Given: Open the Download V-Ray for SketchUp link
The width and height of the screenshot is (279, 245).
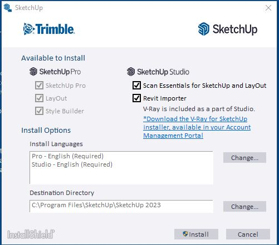Looking at the screenshot, I should click(x=197, y=127).
